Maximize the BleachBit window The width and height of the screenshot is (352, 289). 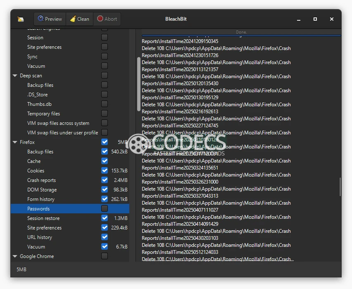[x=315, y=19]
